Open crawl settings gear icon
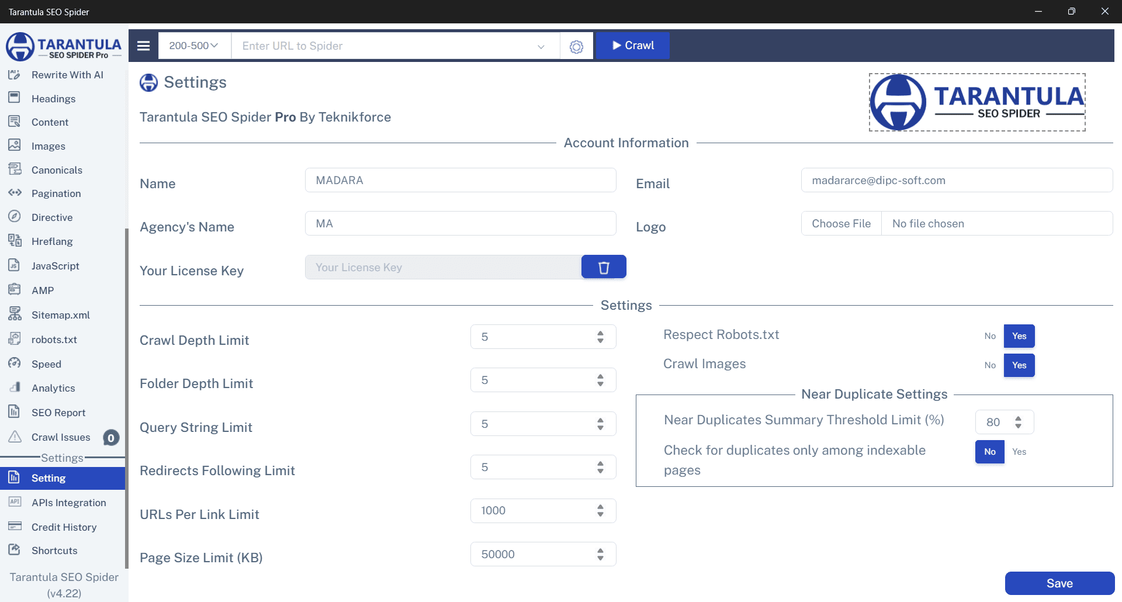Image resolution: width=1122 pixels, height=602 pixels. (576, 46)
